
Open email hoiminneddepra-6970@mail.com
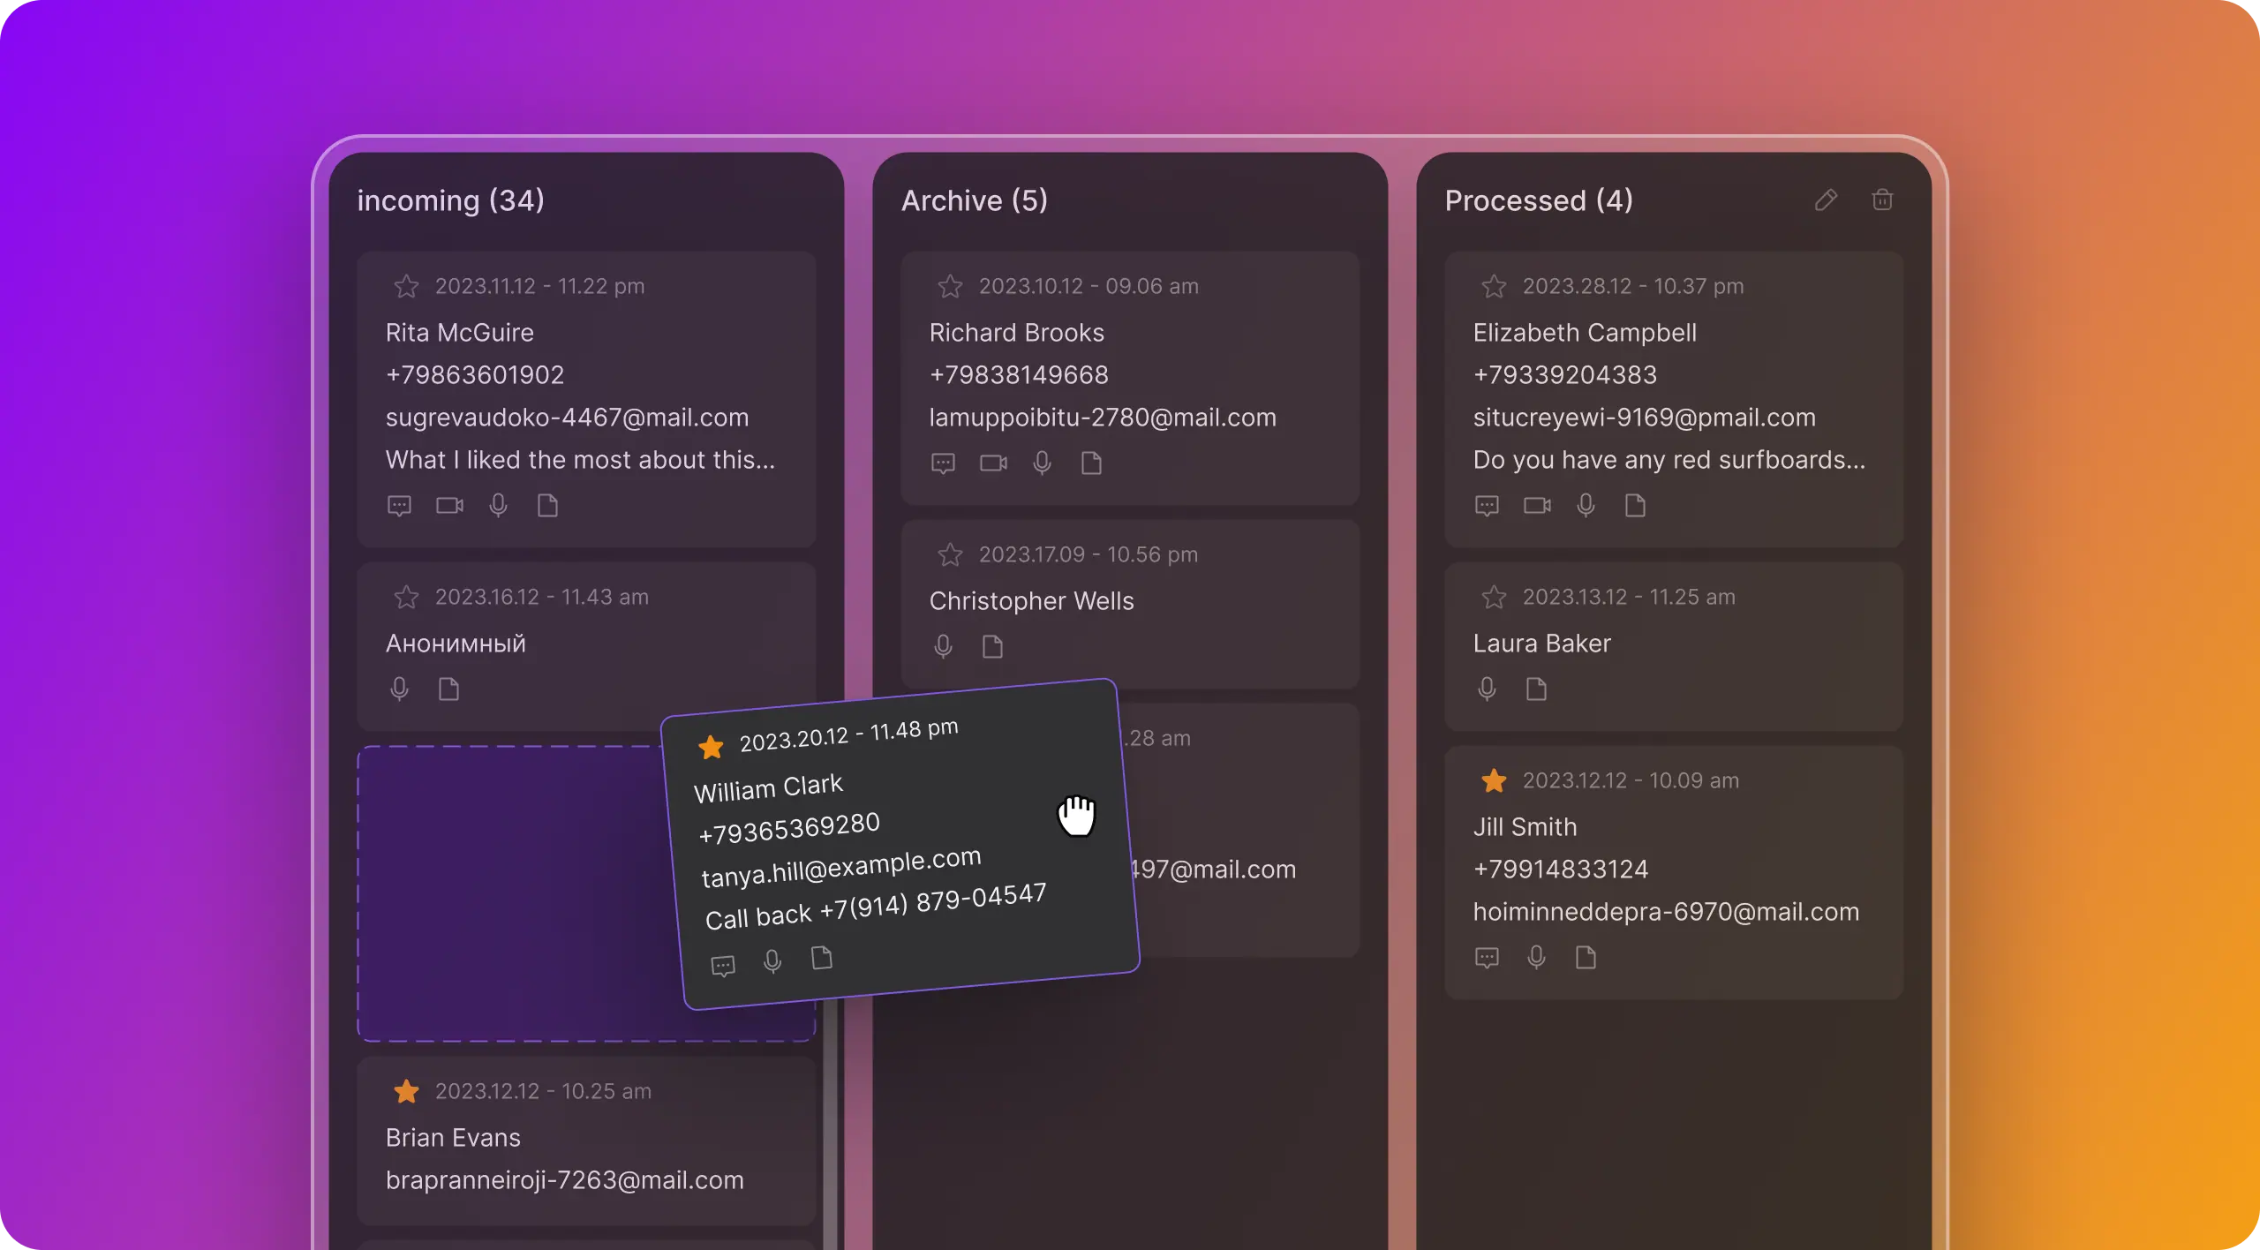pyautogui.click(x=1666, y=911)
